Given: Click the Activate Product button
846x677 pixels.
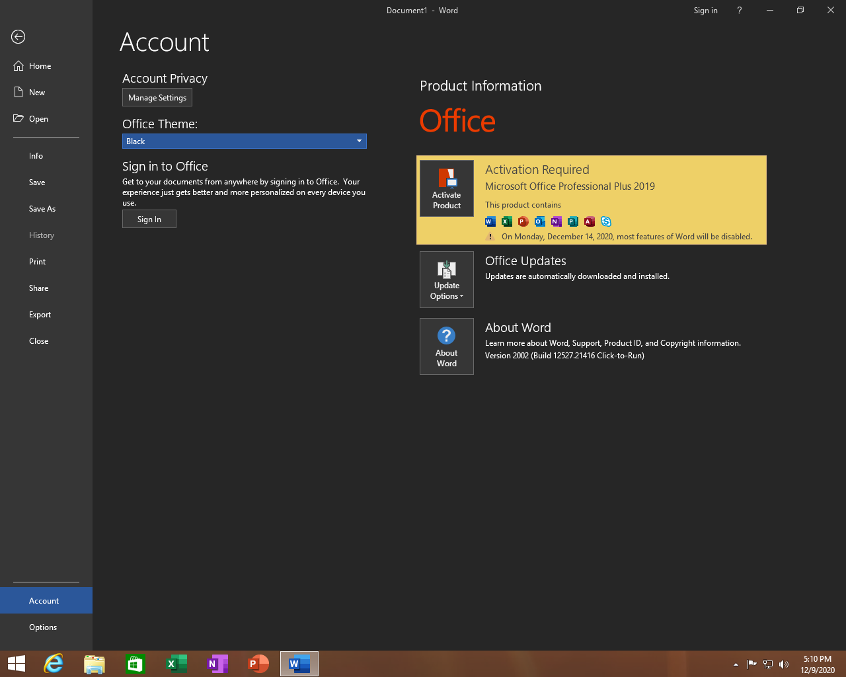Looking at the screenshot, I should [447, 188].
